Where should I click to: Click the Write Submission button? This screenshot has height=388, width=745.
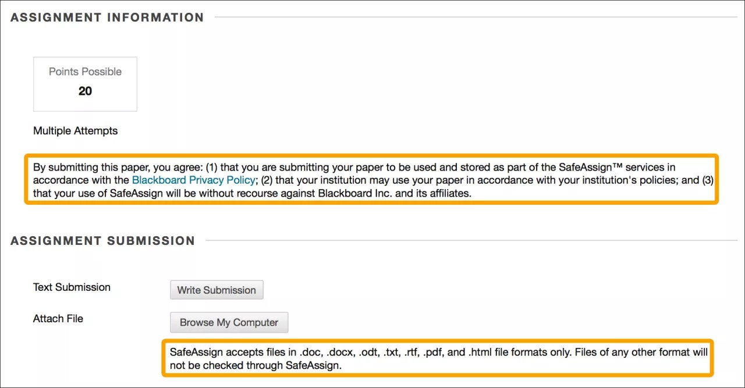pyautogui.click(x=217, y=290)
